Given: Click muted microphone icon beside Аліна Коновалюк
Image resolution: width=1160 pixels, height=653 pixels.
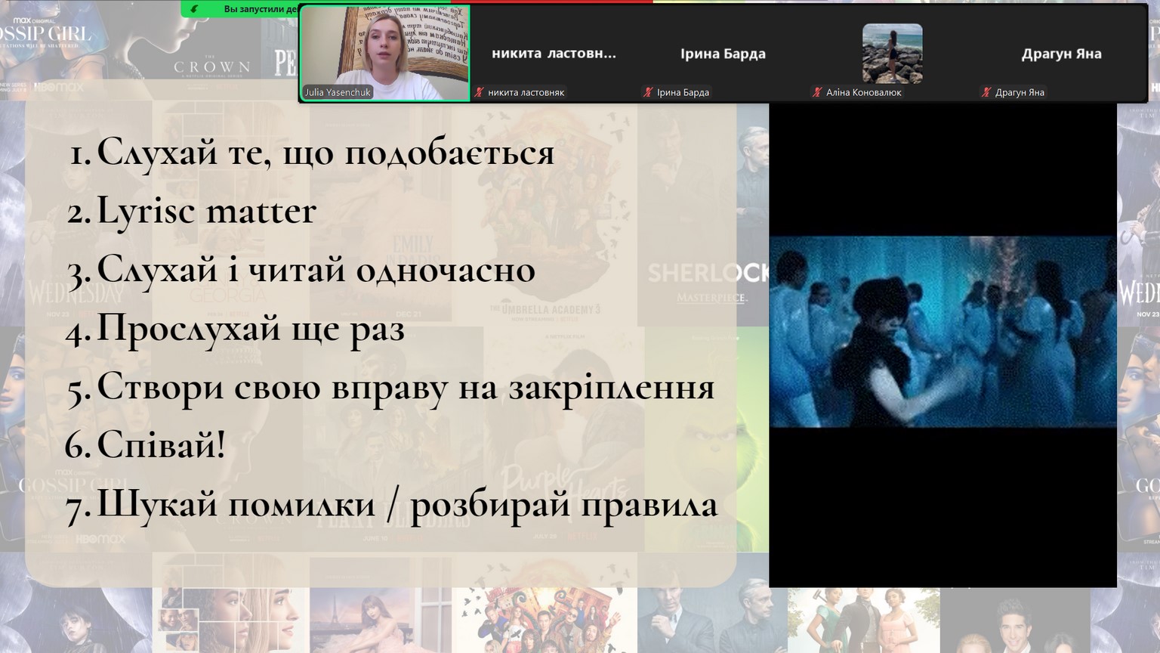Looking at the screenshot, I should coord(817,92).
